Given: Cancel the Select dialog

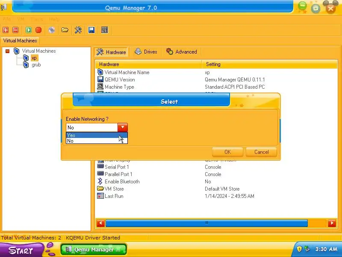Looking at the screenshot, I should point(261,152).
